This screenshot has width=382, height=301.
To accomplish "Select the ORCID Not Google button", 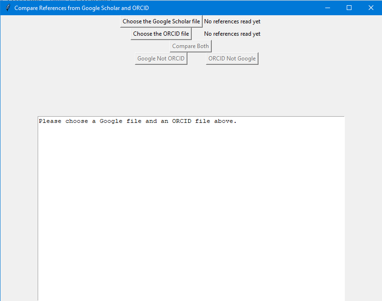I will 232,59.
